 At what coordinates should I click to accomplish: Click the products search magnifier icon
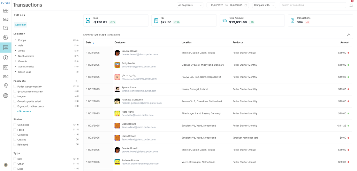[76, 81]
